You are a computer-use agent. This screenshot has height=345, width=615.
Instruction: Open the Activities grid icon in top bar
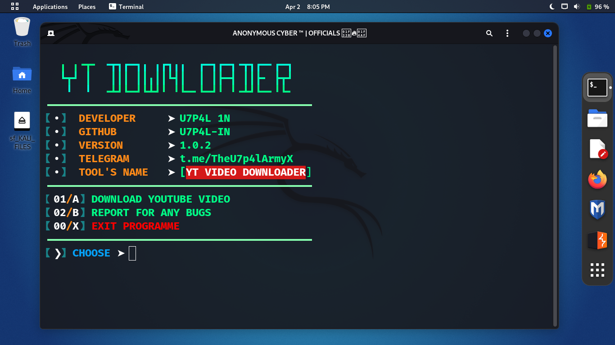tap(15, 6)
